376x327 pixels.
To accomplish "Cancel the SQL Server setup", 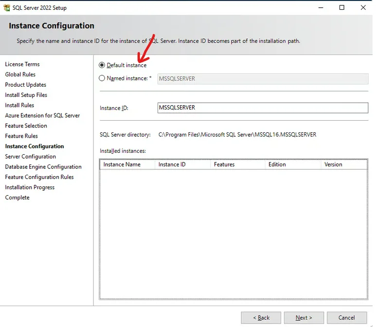I will [x=347, y=318].
